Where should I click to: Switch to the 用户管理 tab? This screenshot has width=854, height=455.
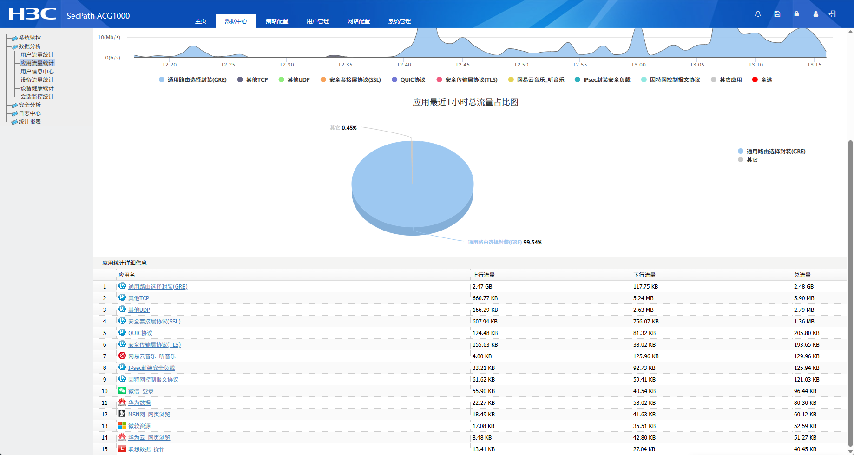pos(318,21)
